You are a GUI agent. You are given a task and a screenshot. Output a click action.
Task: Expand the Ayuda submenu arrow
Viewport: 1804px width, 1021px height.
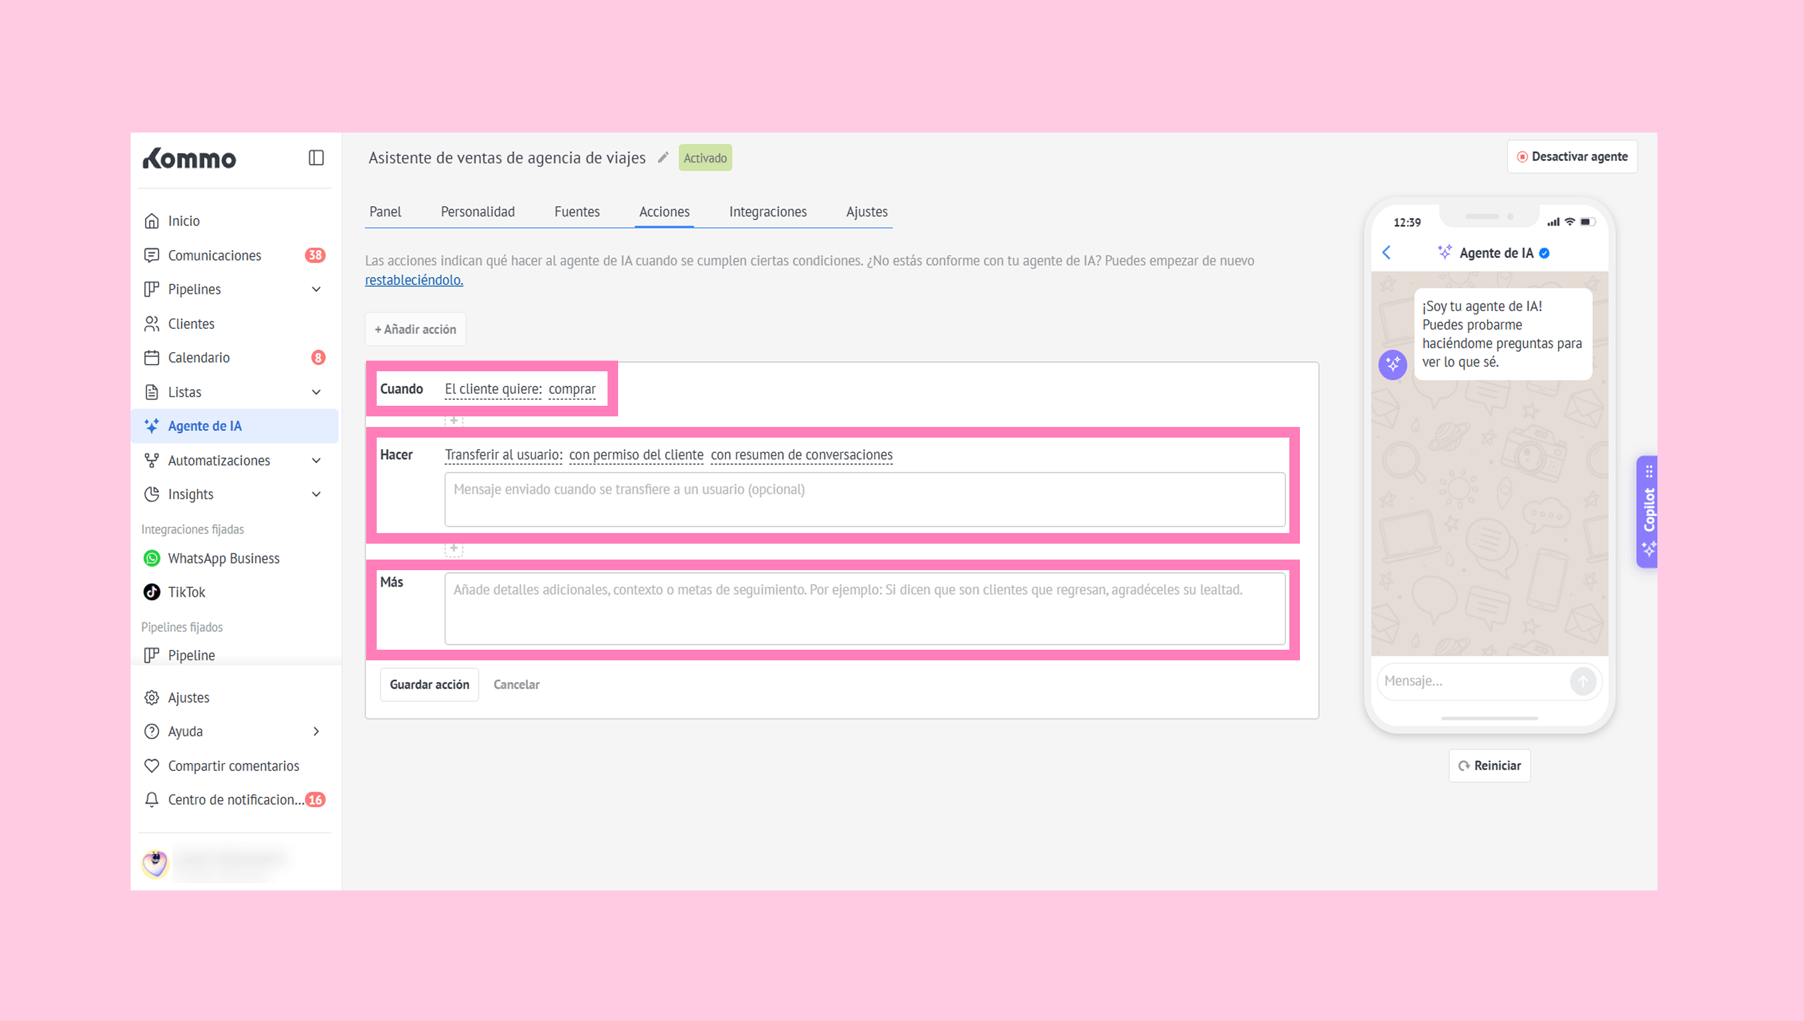click(316, 731)
